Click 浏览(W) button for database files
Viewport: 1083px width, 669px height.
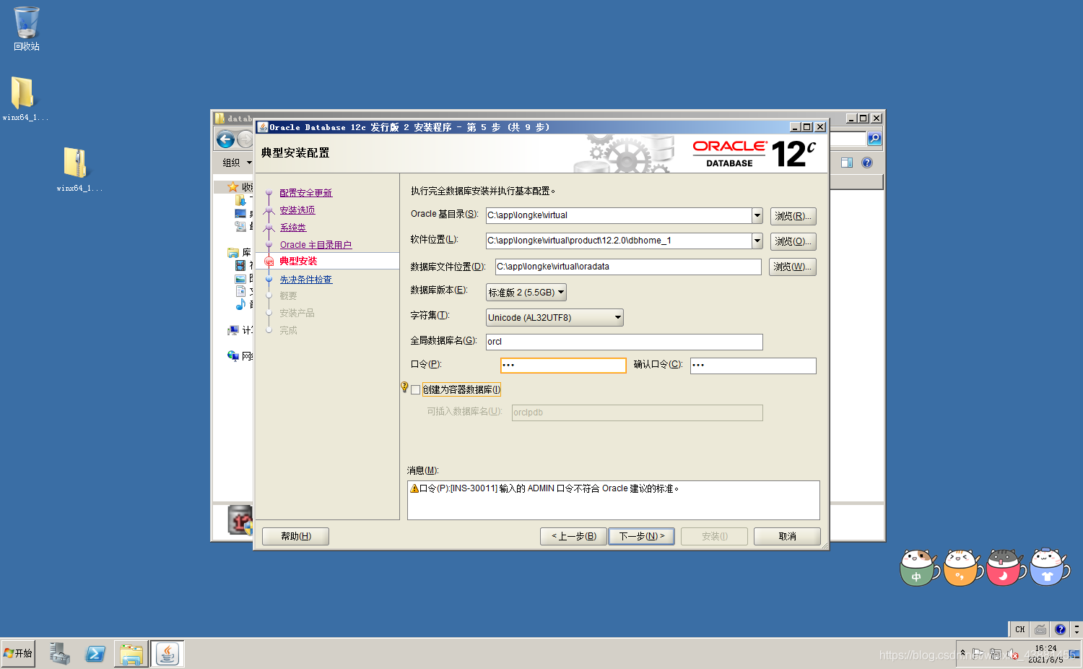[792, 267]
